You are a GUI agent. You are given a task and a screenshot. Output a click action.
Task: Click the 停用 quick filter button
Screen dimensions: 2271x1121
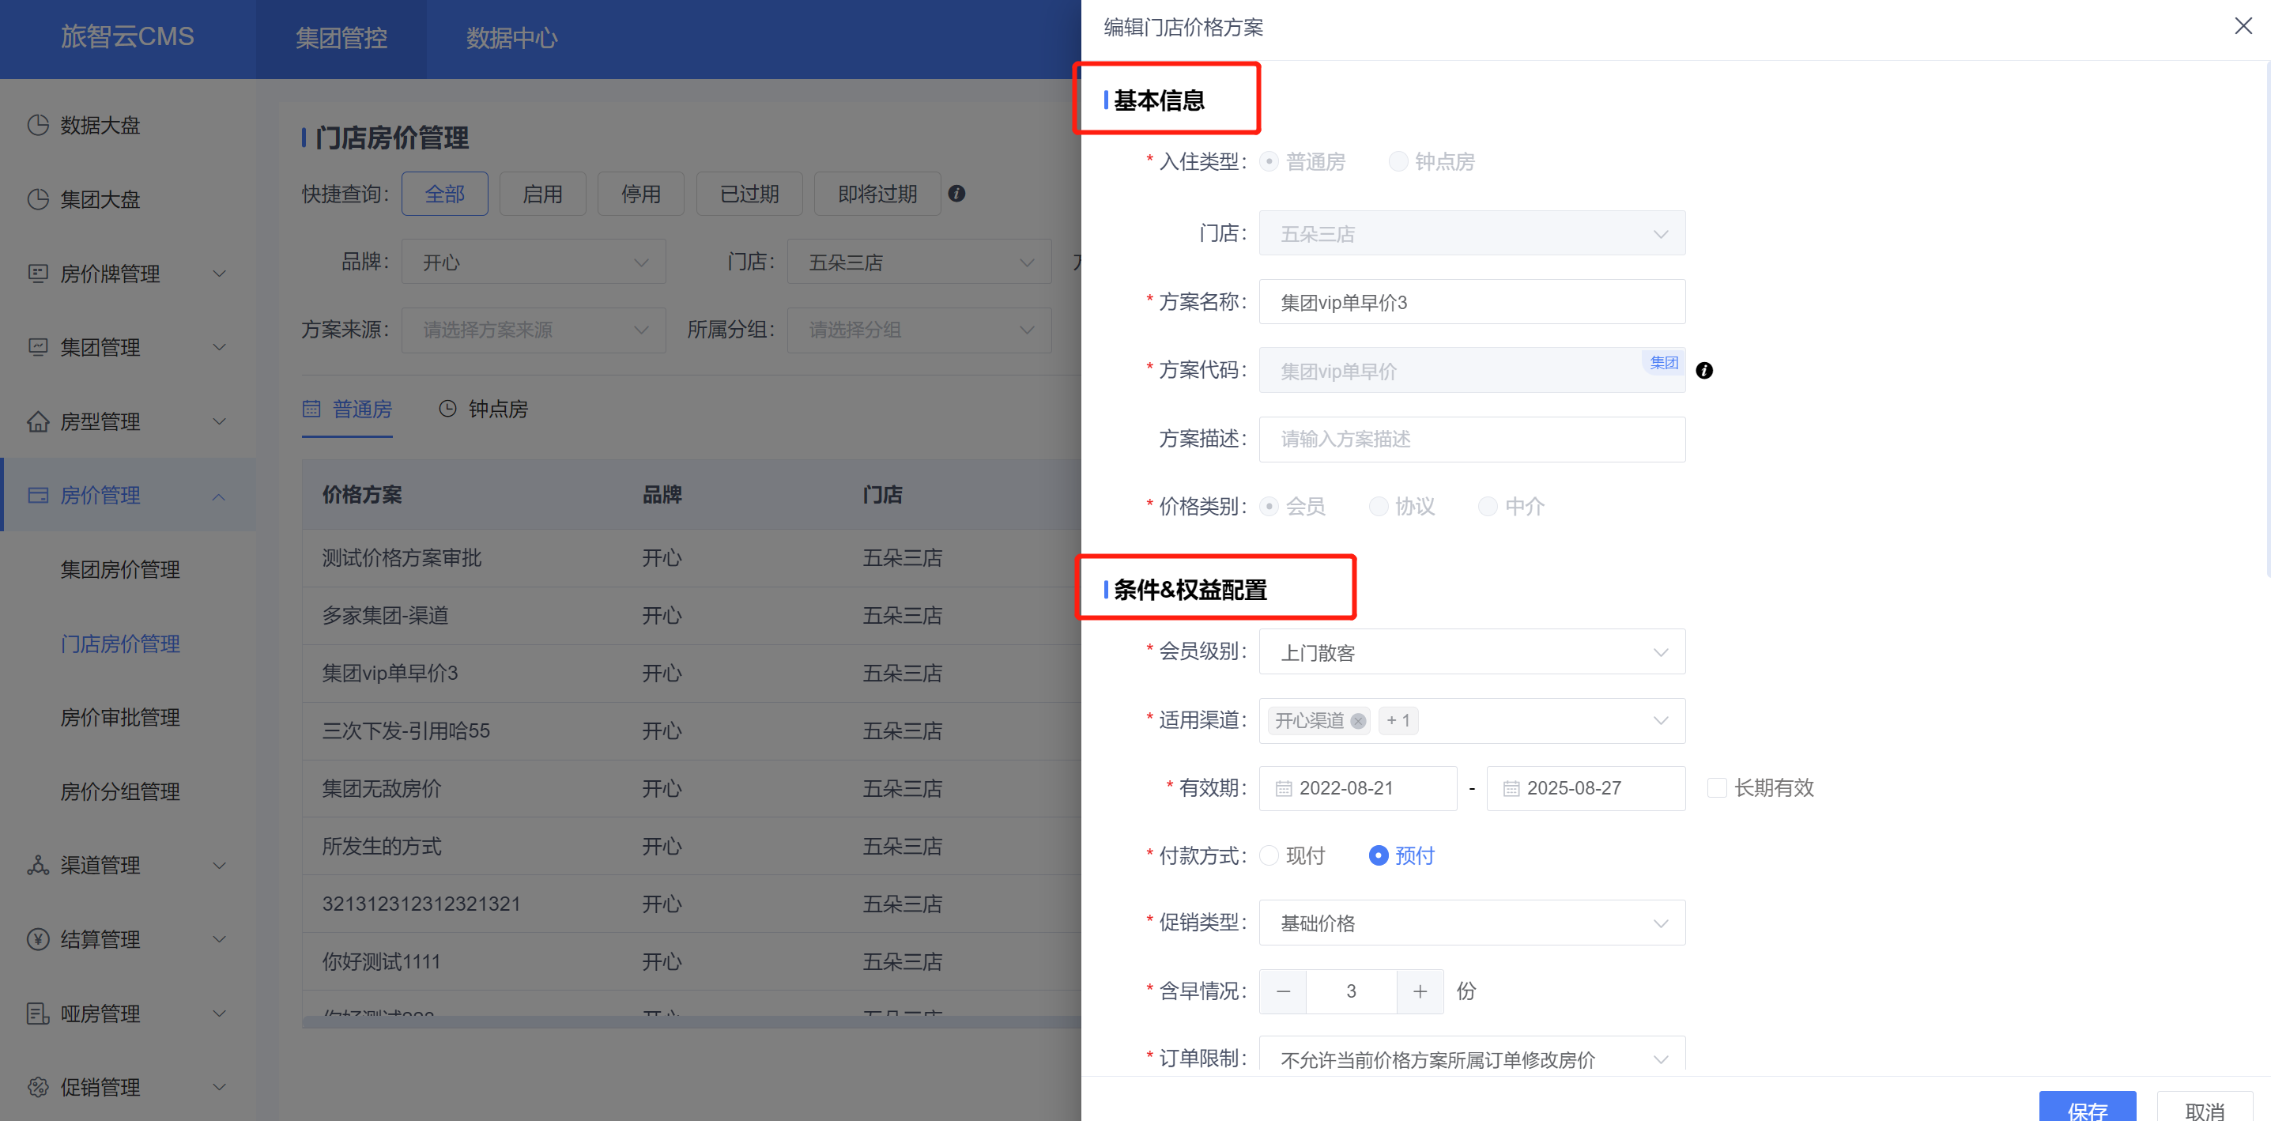[641, 193]
